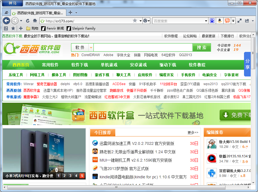Click the tab list icon left of tabs
The height and width of the screenshot is (192, 258).
pyautogui.click(x=6, y=13)
